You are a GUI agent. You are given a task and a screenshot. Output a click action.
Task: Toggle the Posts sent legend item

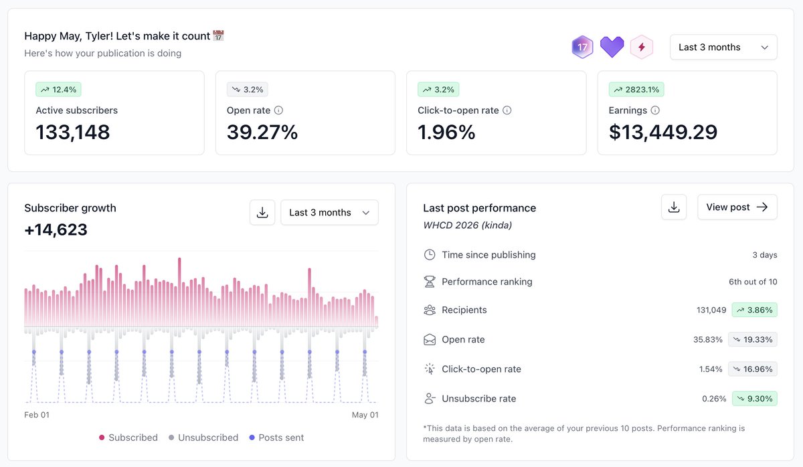click(x=276, y=438)
